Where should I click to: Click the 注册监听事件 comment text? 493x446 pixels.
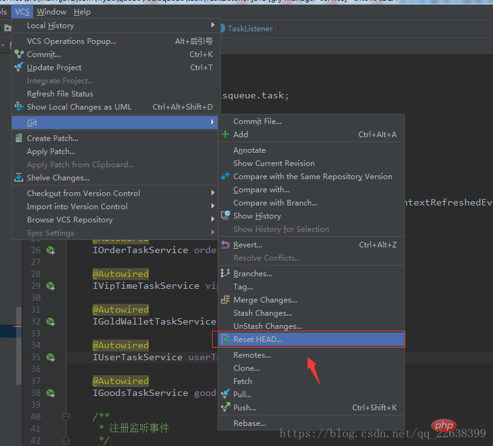139,428
